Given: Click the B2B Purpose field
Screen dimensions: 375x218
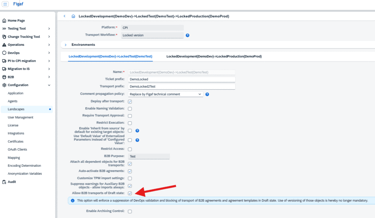Looking at the screenshot, I should 149,157.
